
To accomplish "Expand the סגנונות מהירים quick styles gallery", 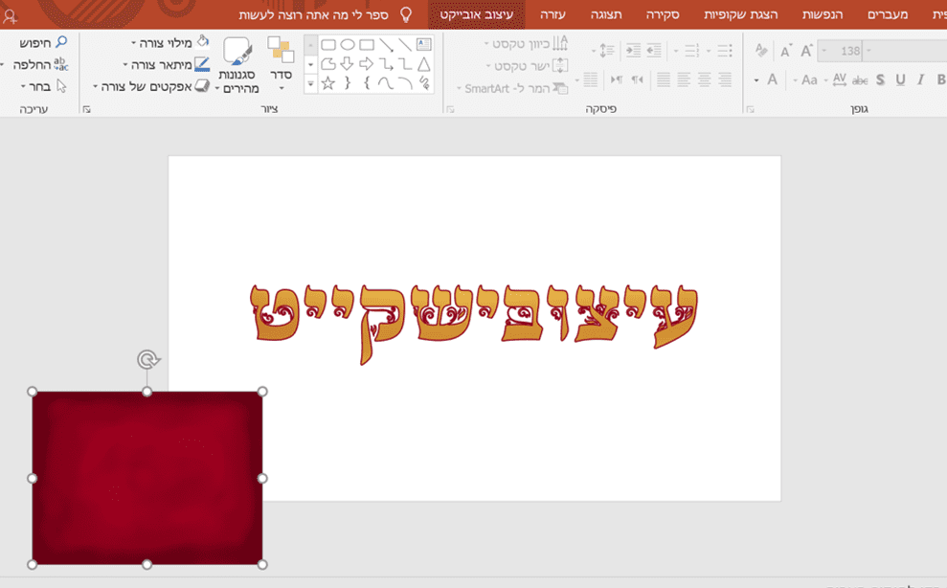I will click(x=237, y=65).
